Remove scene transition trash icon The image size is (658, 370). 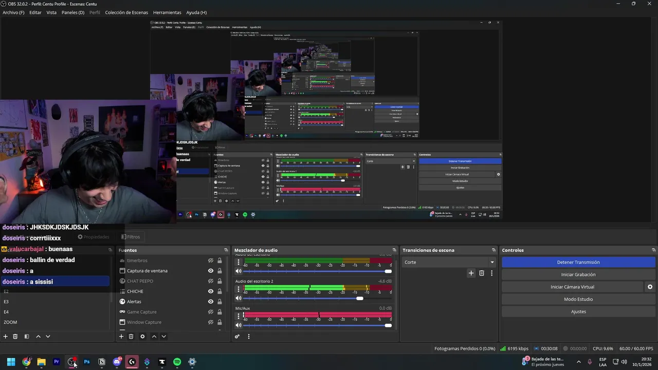point(482,273)
